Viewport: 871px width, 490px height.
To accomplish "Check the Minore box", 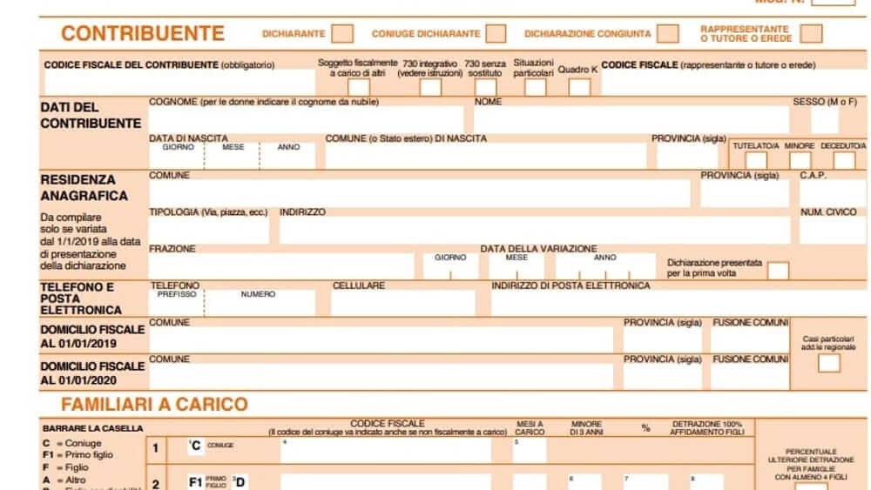I will click(800, 160).
